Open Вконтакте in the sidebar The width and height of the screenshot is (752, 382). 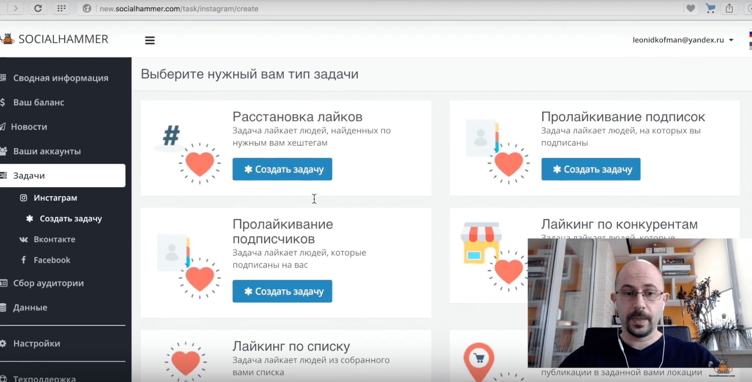click(x=54, y=239)
